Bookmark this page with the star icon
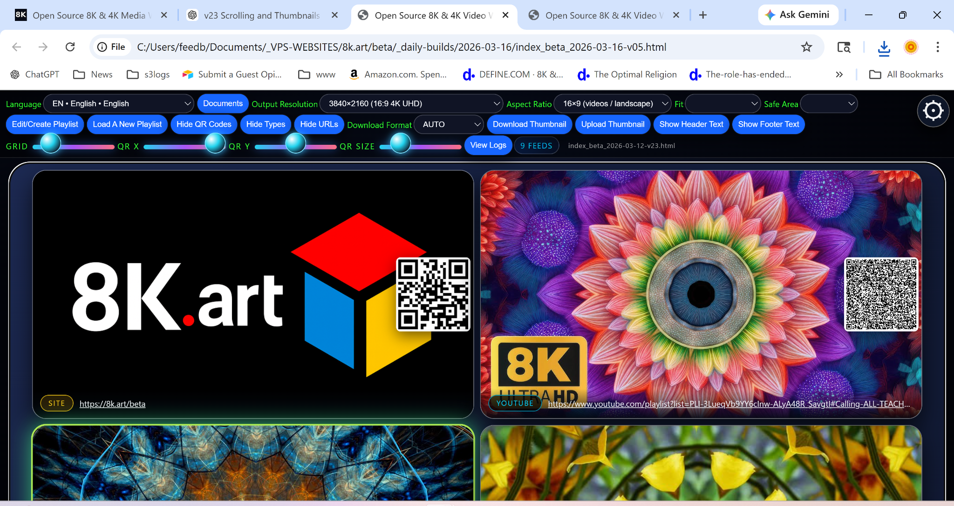Image resolution: width=954 pixels, height=506 pixels. [x=806, y=47]
